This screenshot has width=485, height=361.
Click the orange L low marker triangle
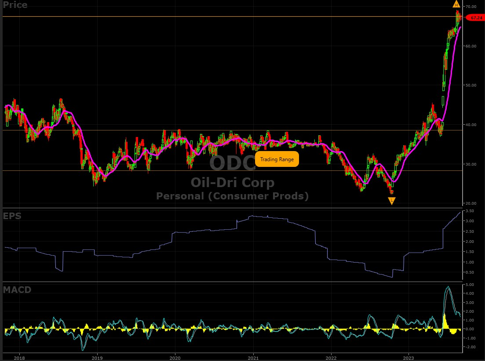click(392, 201)
